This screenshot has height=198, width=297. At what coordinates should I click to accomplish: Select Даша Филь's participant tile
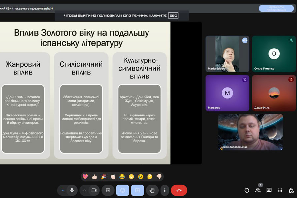[x=274, y=93]
